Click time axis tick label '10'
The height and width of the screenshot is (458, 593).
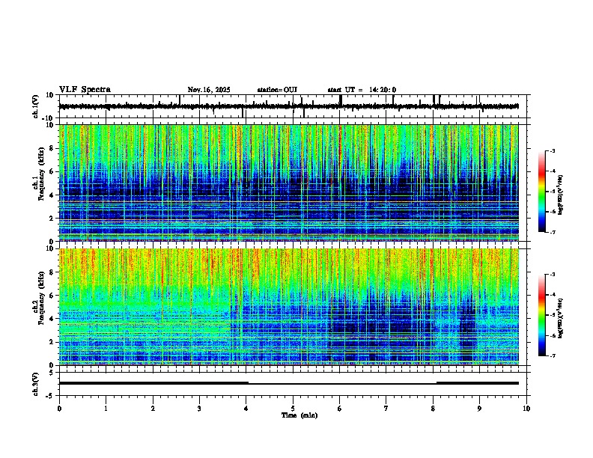pyautogui.click(x=526, y=409)
